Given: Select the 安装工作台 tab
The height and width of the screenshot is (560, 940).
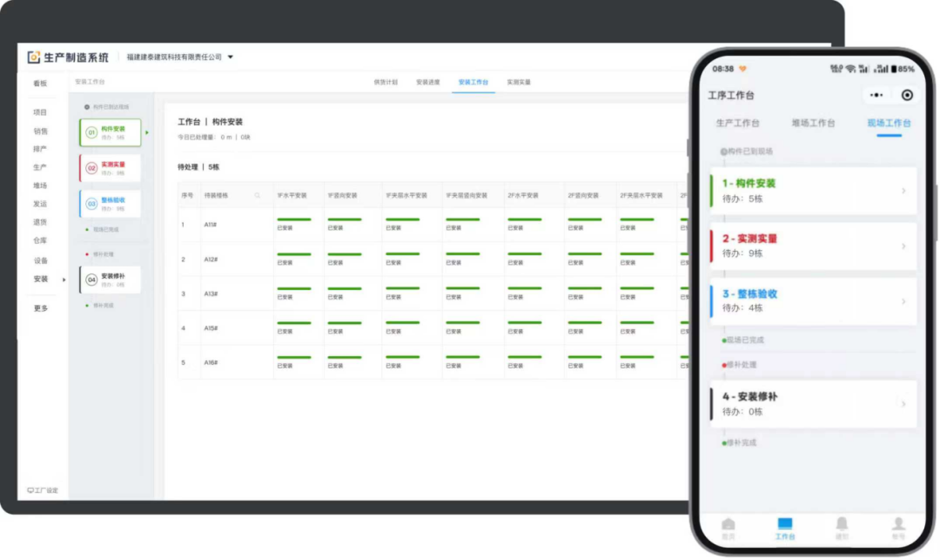Looking at the screenshot, I should click(x=473, y=82).
